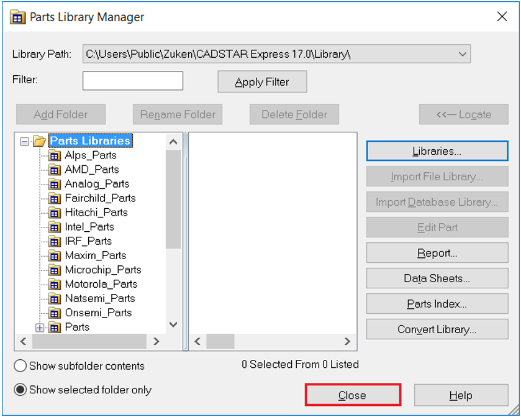Click the Delete Folder button
Viewport: 521px width, 417px height.
point(294,114)
